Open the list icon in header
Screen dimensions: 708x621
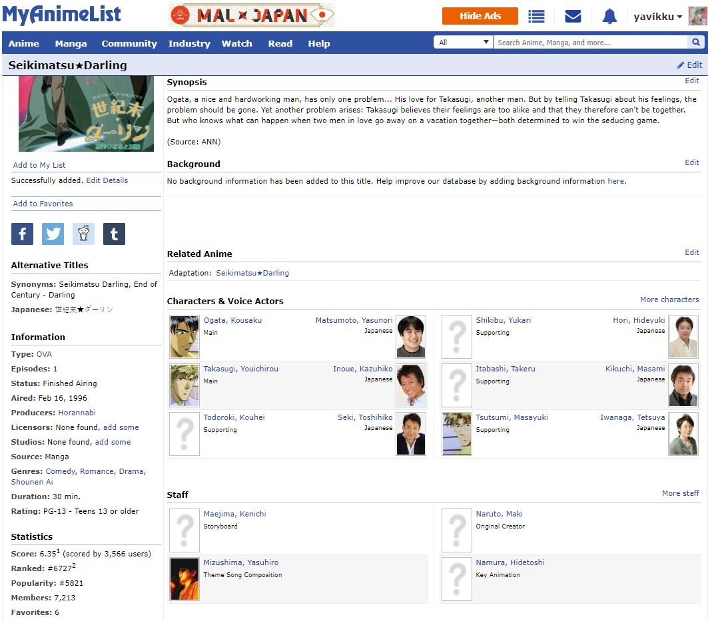coord(536,16)
